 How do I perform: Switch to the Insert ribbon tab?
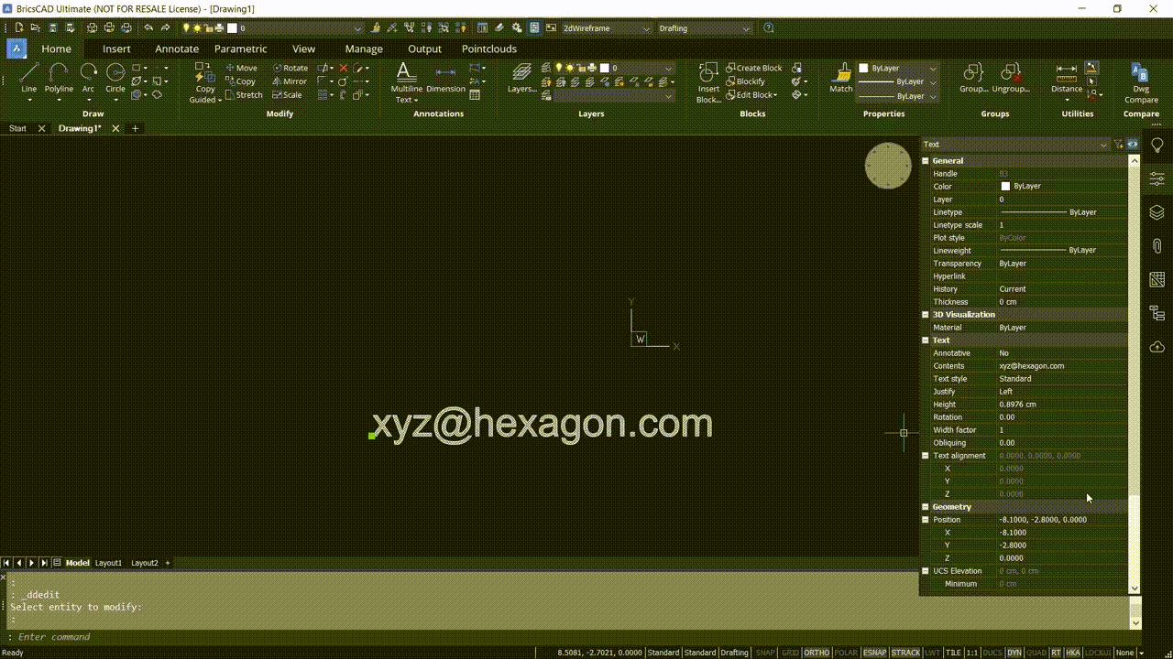pyautogui.click(x=116, y=49)
